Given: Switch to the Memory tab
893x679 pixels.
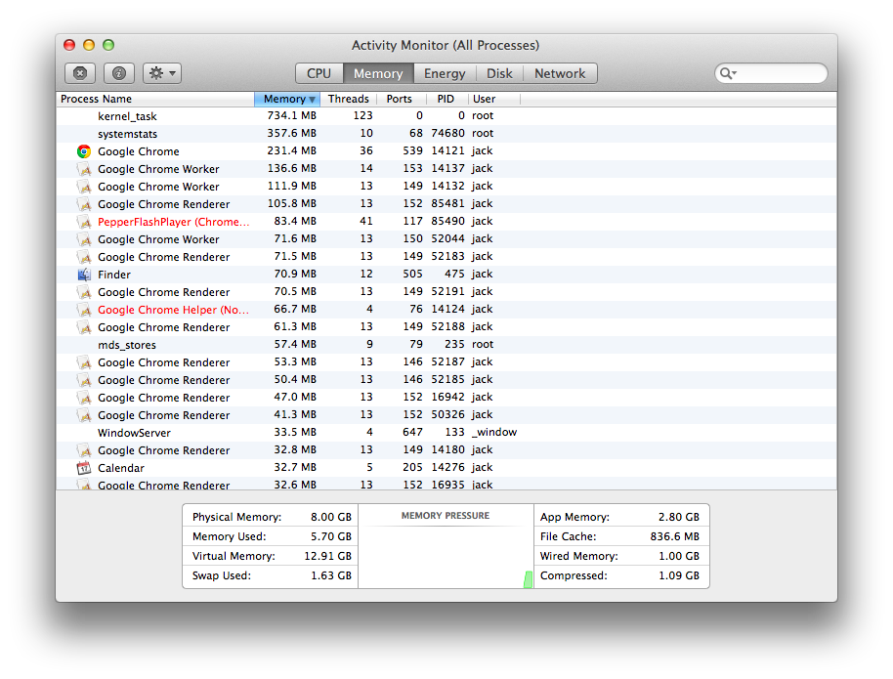Looking at the screenshot, I should (378, 73).
